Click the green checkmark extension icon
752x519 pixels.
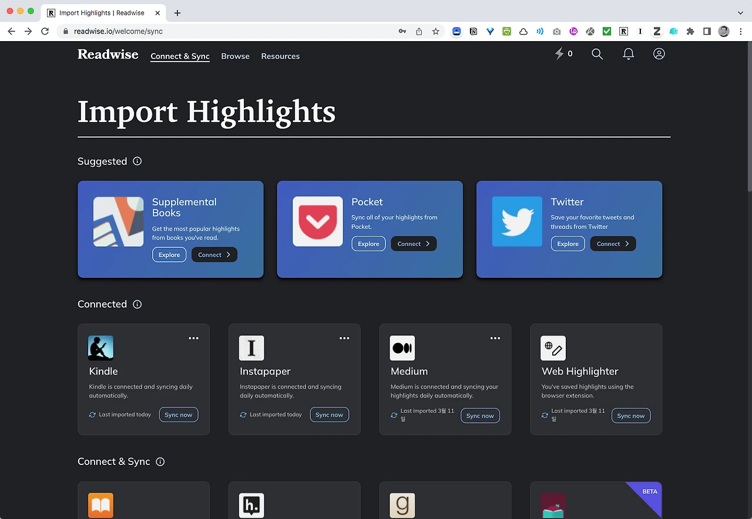pos(607,31)
